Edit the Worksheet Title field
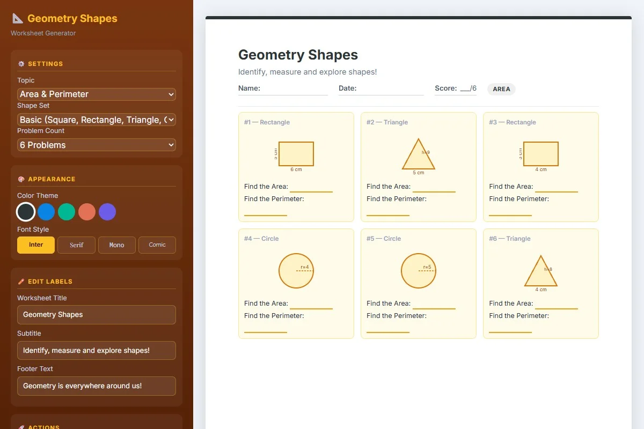 (x=97, y=315)
